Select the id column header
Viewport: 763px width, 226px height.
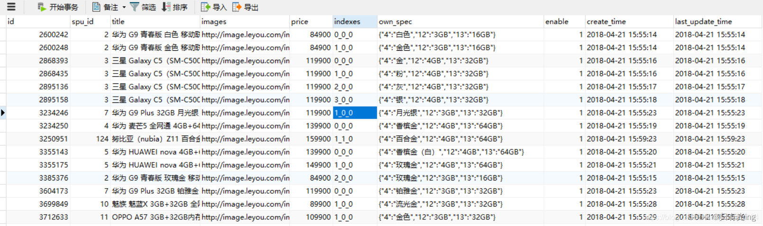coord(38,21)
